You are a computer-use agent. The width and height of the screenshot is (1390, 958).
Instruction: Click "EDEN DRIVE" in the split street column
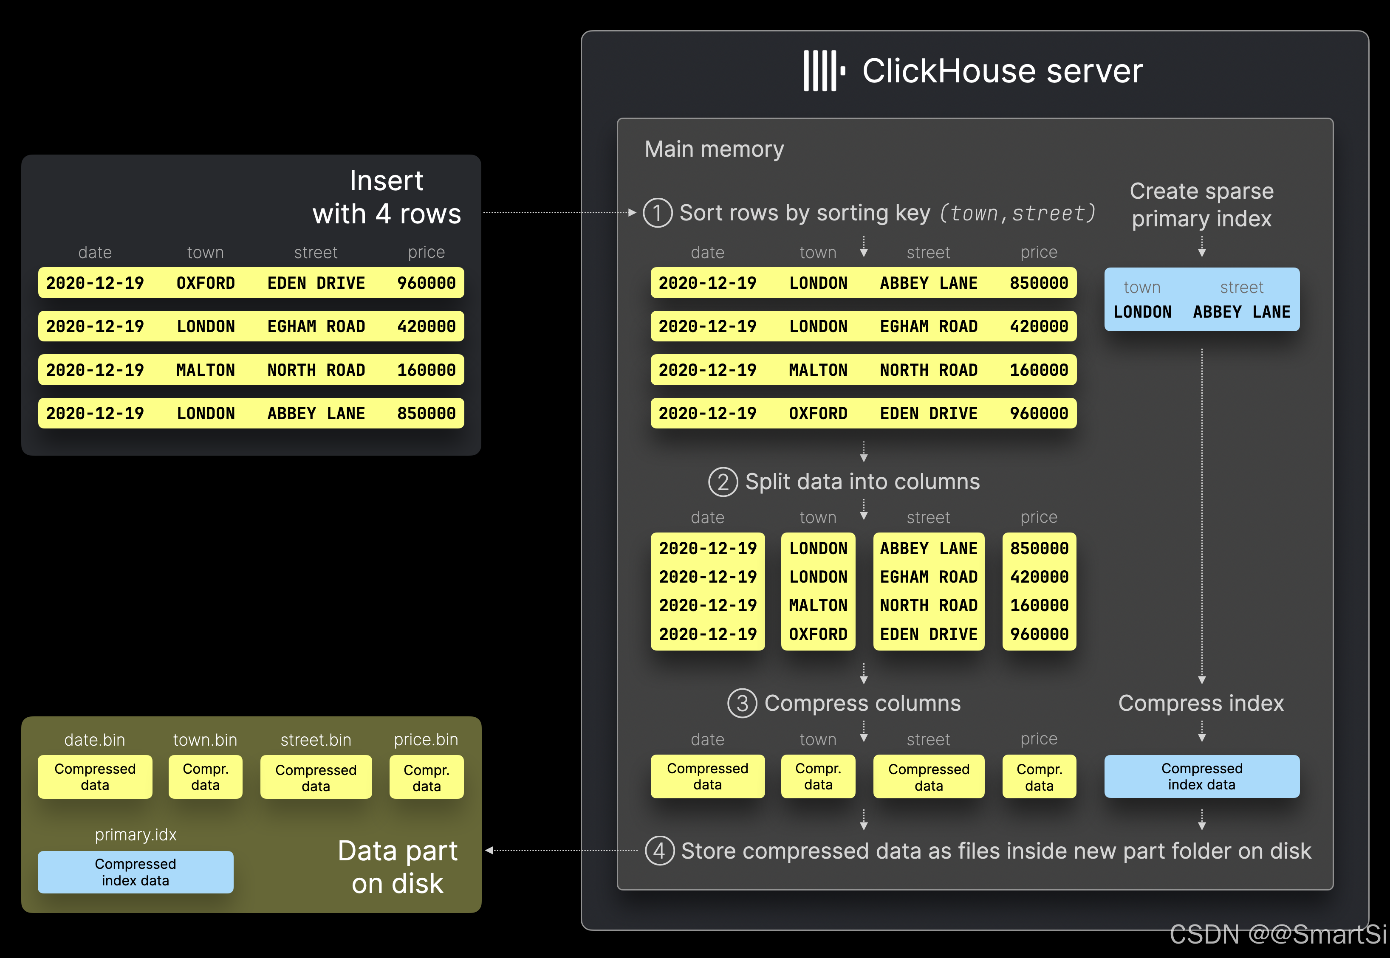click(928, 634)
